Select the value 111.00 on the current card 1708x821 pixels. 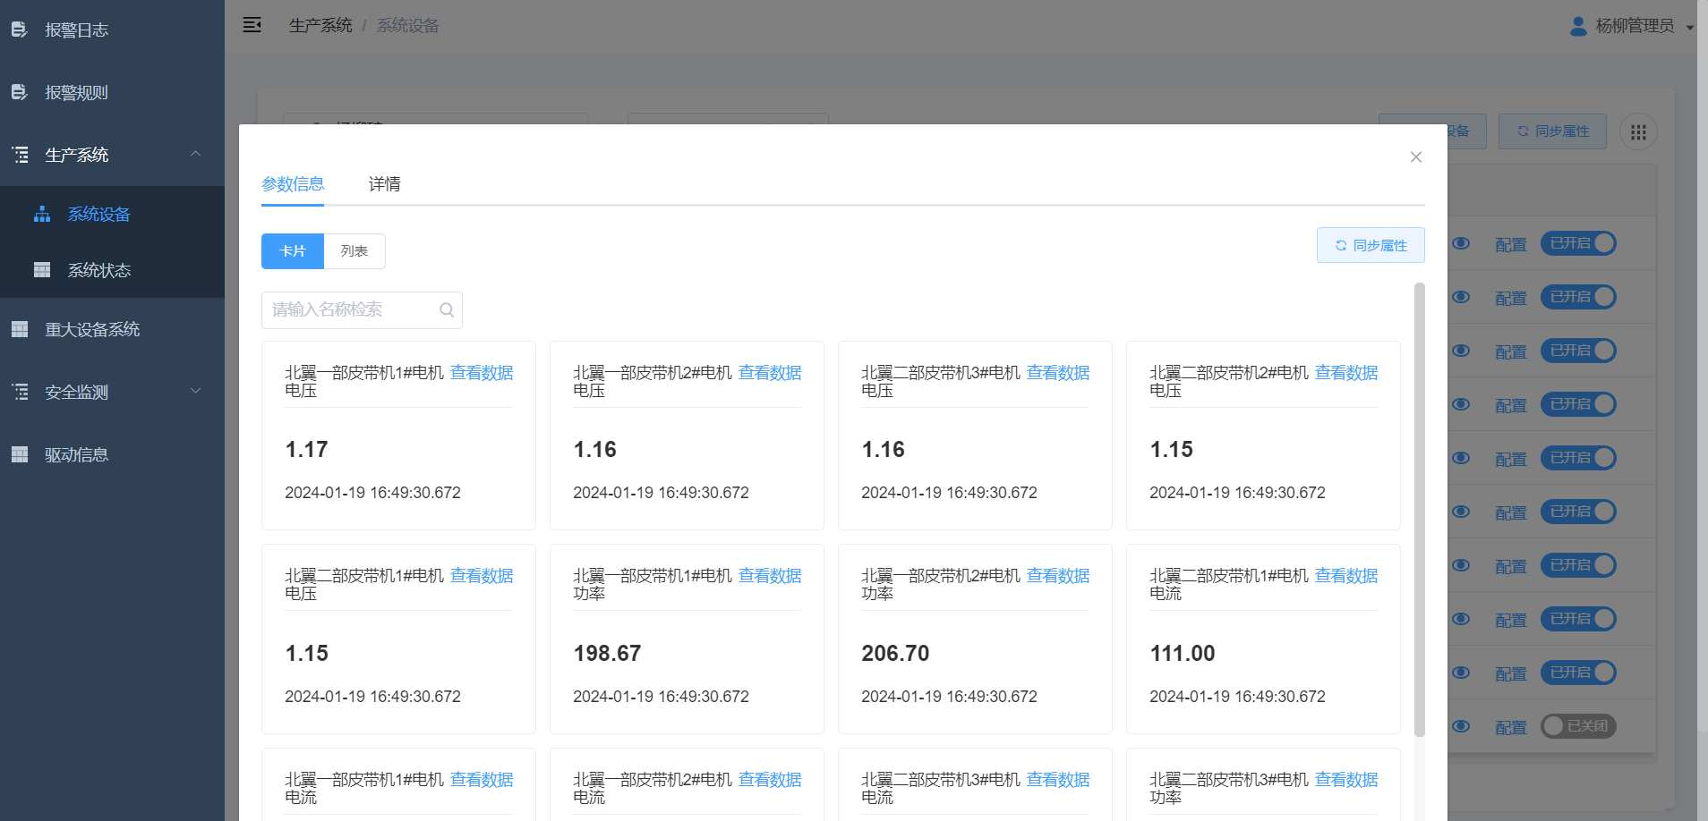click(x=1183, y=654)
